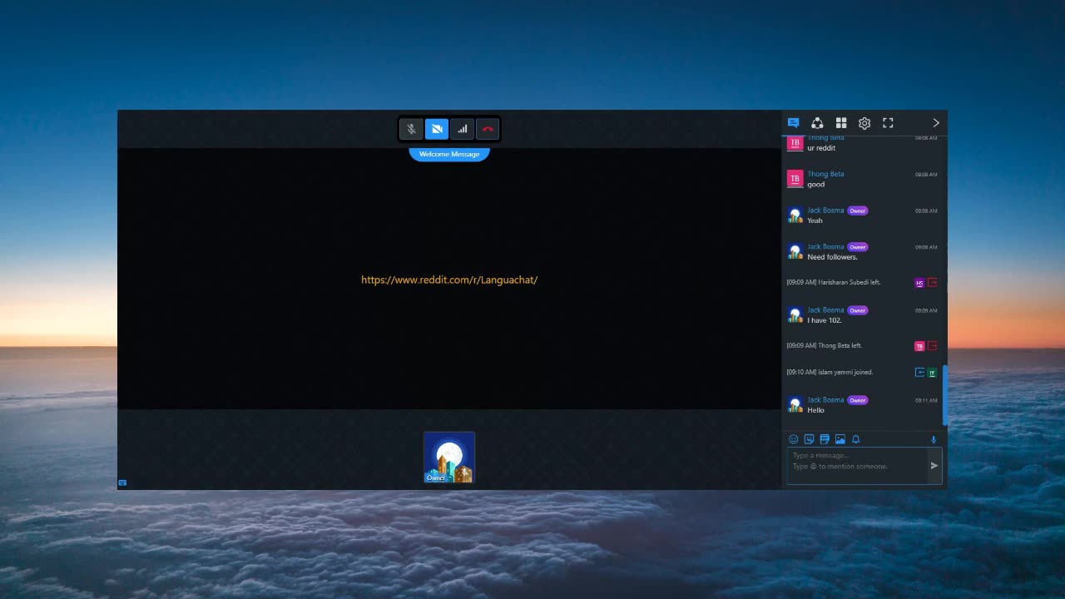The width and height of the screenshot is (1065, 599).
Task: Open the sticker picker icon
Action: (x=809, y=439)
